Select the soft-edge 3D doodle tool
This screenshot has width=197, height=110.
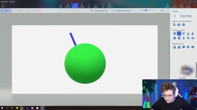click(x=179, y=24)
